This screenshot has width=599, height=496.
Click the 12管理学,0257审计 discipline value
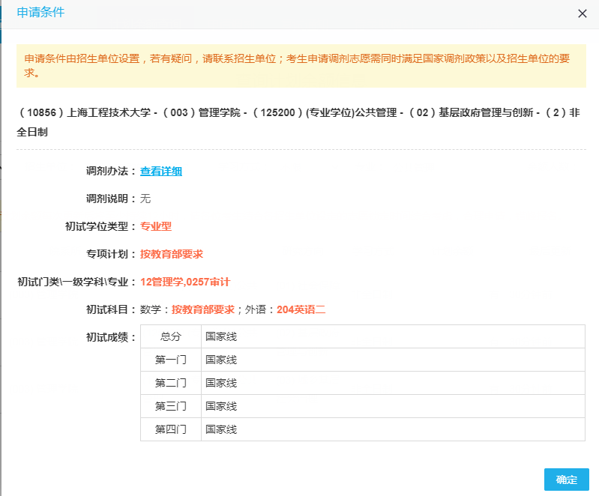click(185, 282)
